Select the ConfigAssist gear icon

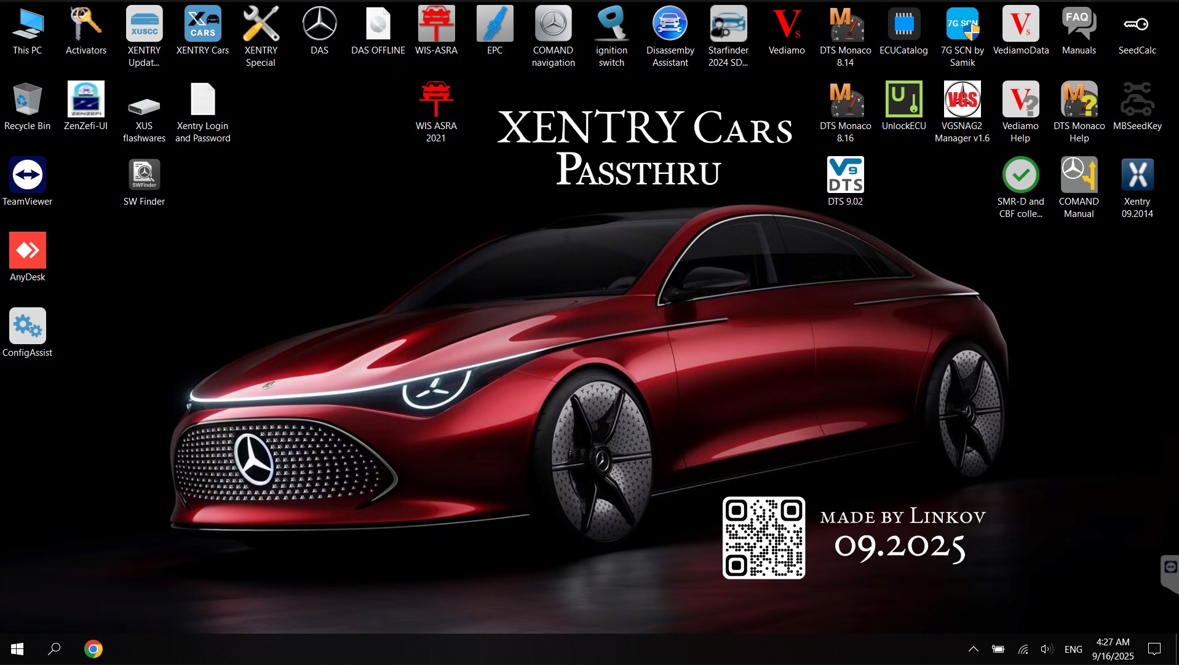pyautogui.click(x=27, y=326)
